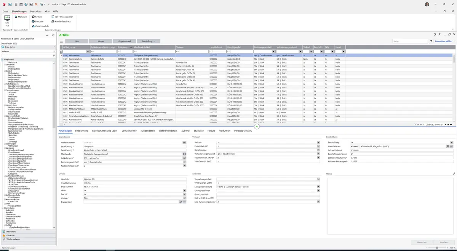Open Wiedervorlagen section in the navigation pane

(28, 239)
